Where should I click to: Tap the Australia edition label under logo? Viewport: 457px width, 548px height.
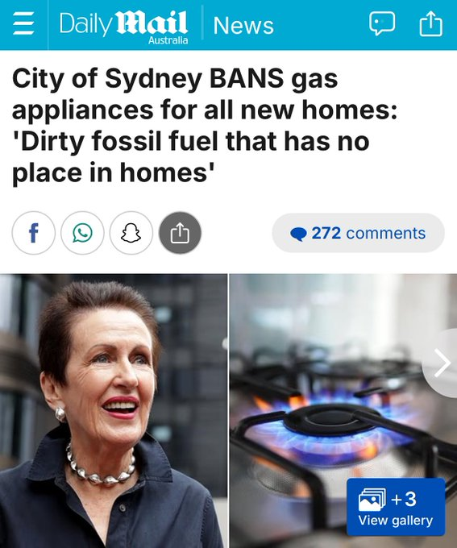tap(168, 40)
